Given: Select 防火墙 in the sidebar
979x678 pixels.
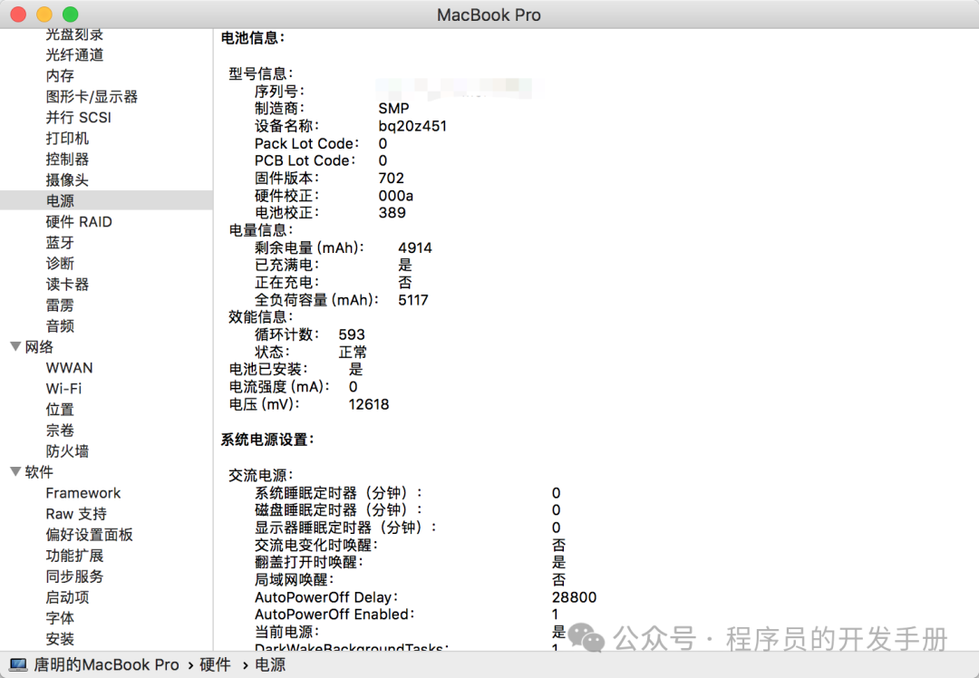Looking at the screenshot, I should pos(67,450).
